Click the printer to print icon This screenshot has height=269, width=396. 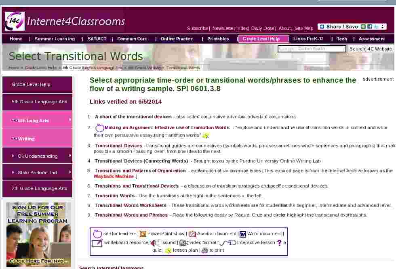(x=205, y=250)
